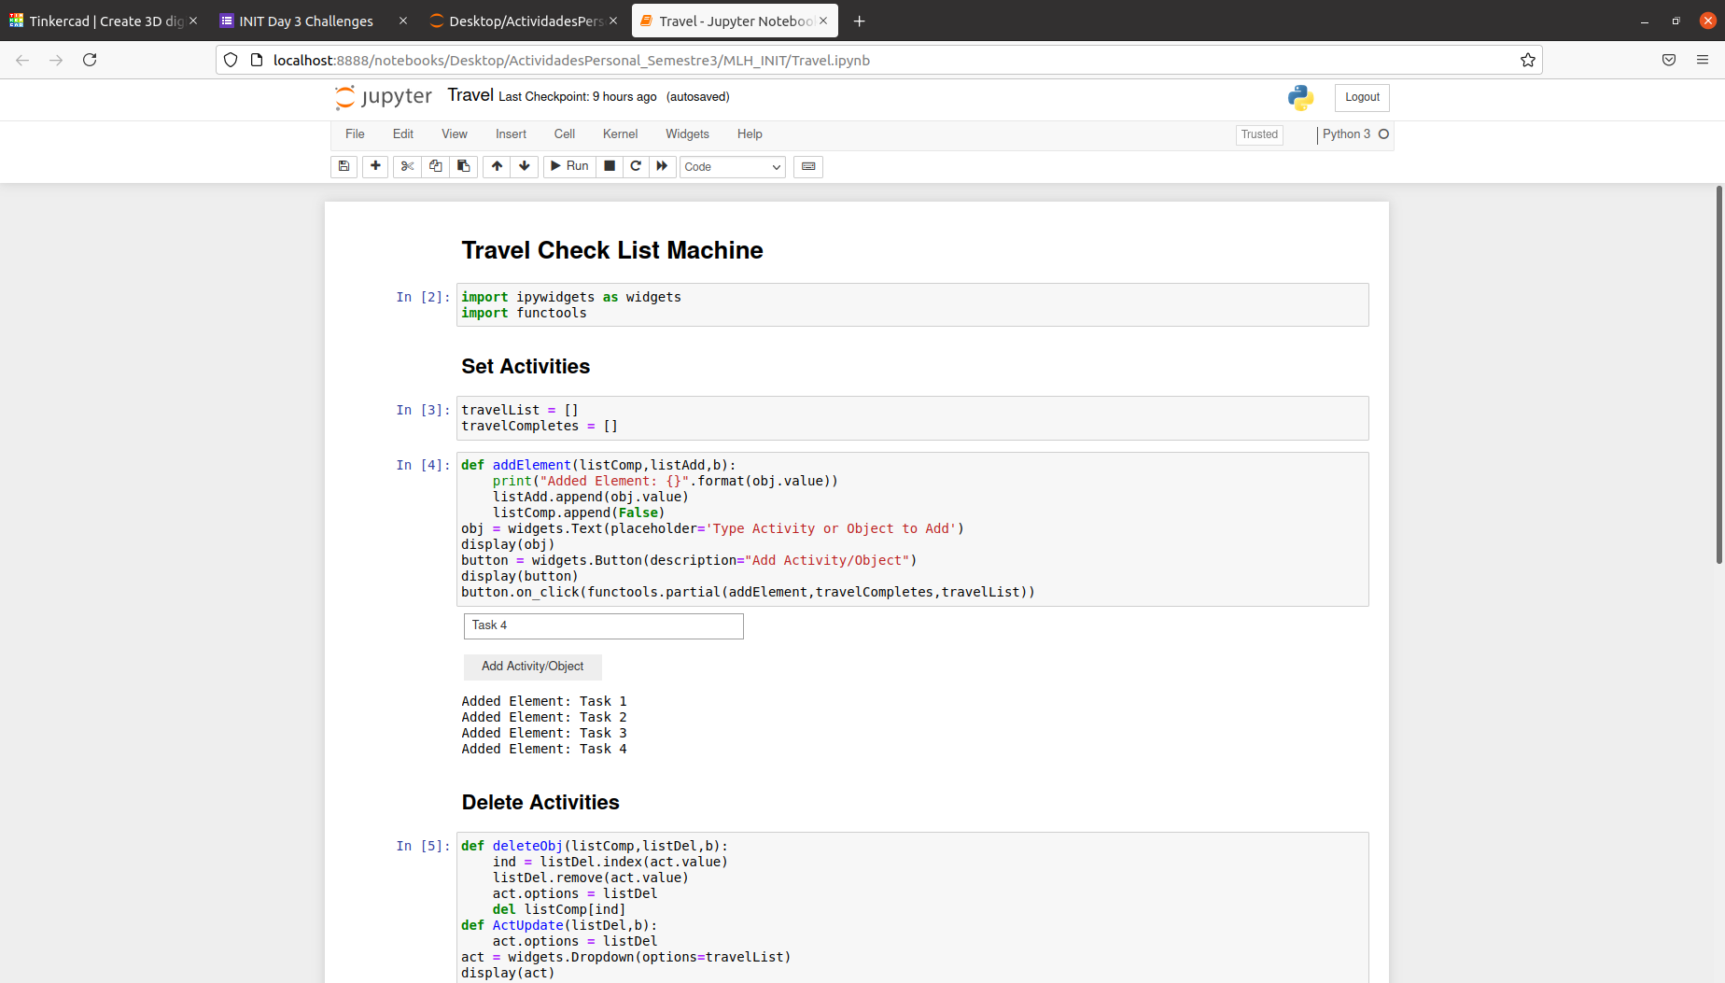The image size is (1725, 983).
Task: Move selected cell down arrow
Action: click(x=525, y=166)
